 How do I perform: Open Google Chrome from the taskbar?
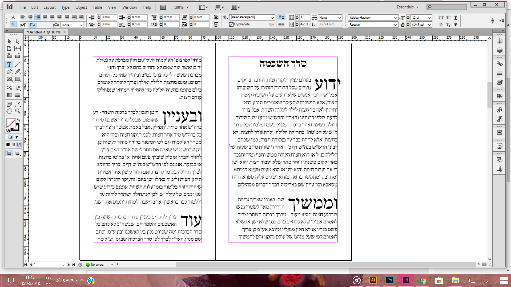coord(422,280)
